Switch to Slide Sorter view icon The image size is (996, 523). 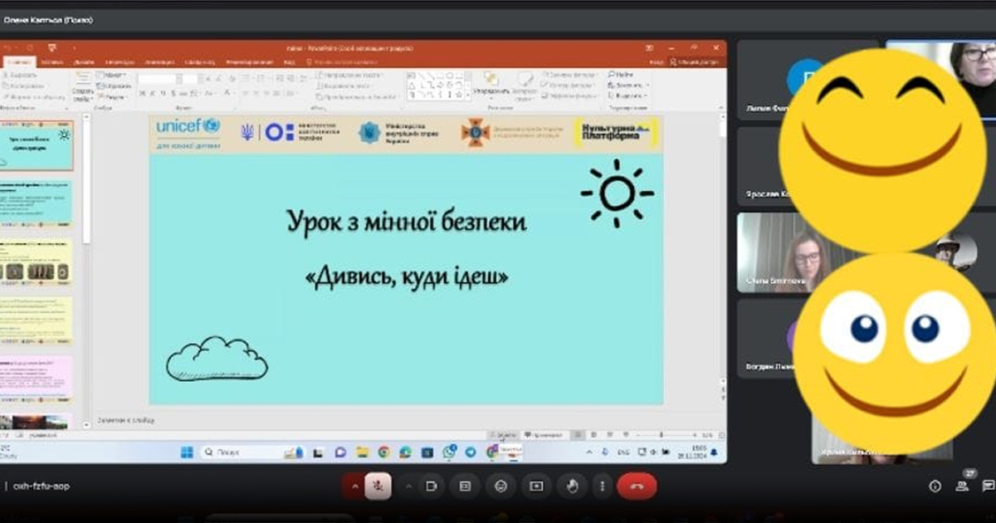point(595,434)
